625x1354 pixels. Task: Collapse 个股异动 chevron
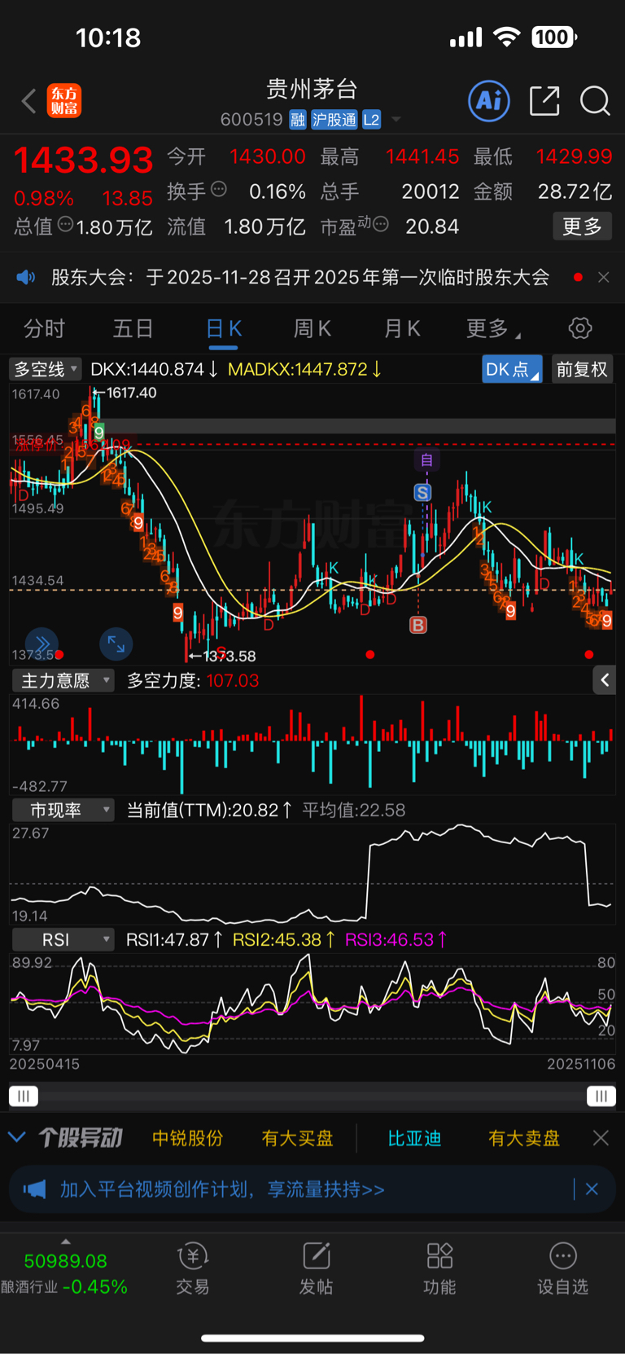17,1137
